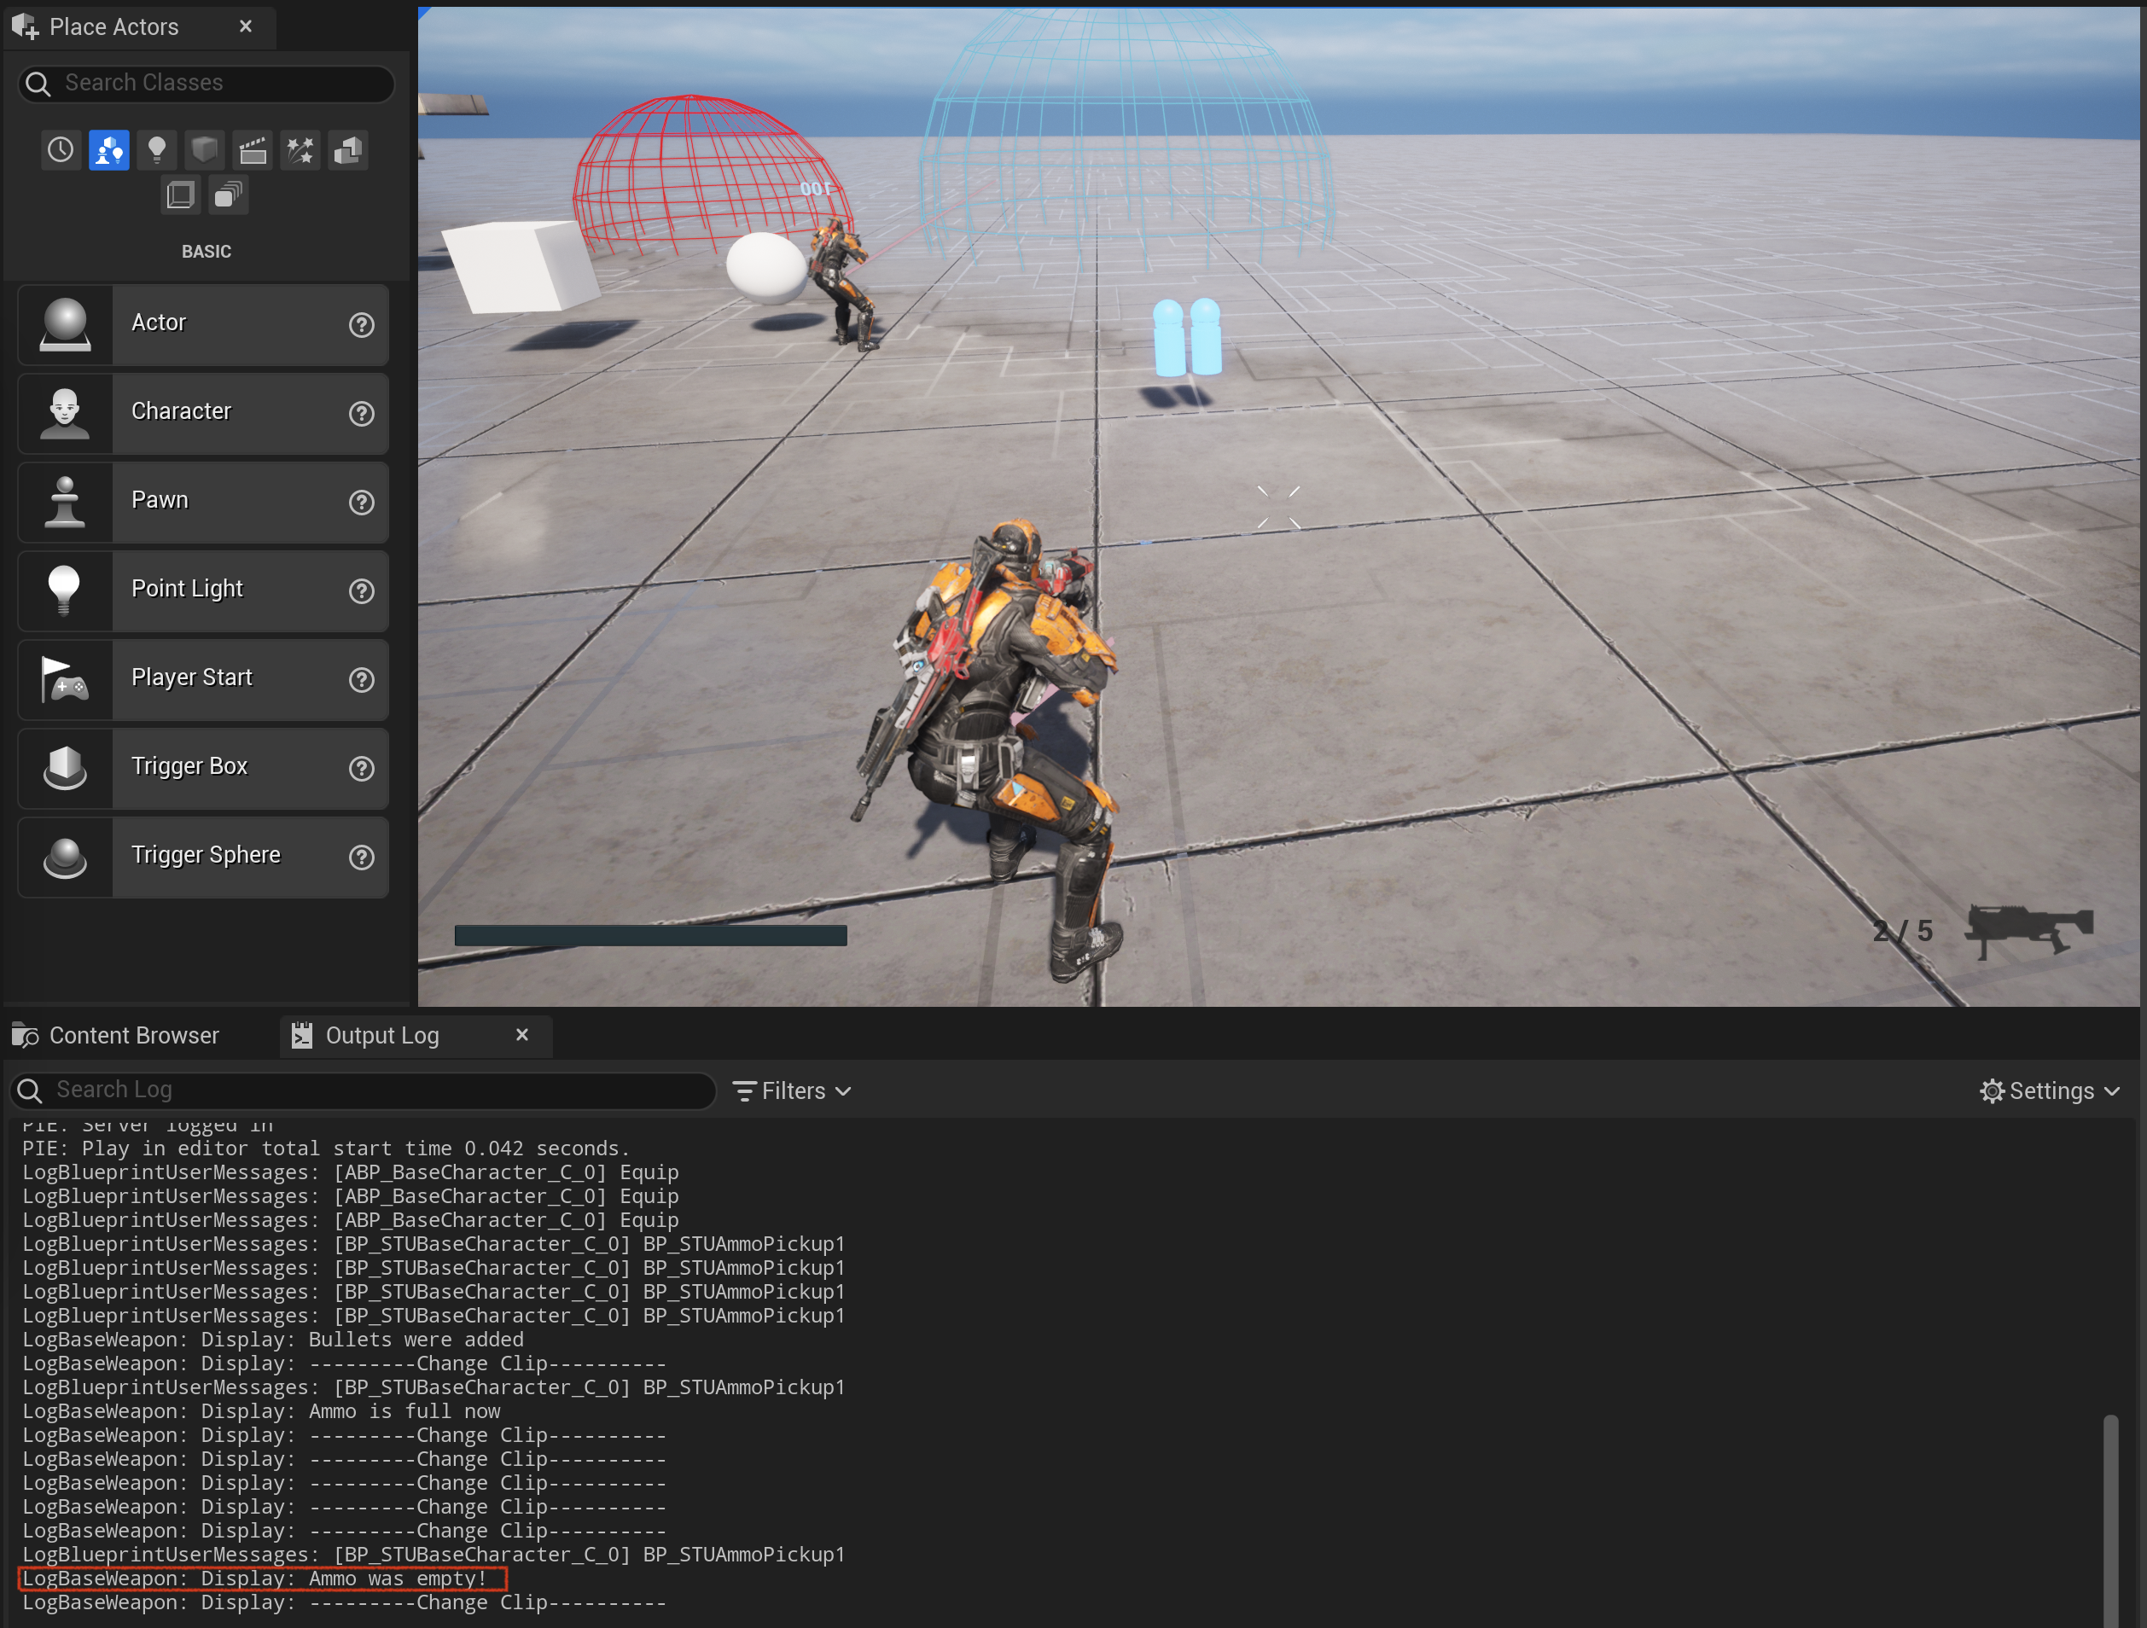Click the crosshair in the viewport
Image resolution: width=2147 pixels, height=1628 pixels.
[1278, 508]
